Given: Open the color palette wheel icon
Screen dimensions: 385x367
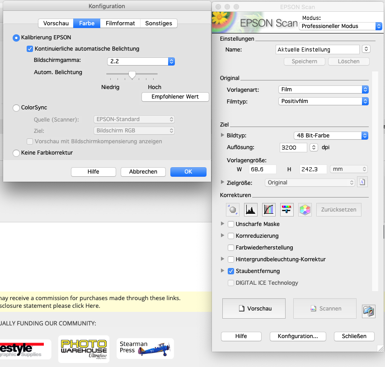Looking at the screenshot, I should 305,210.
